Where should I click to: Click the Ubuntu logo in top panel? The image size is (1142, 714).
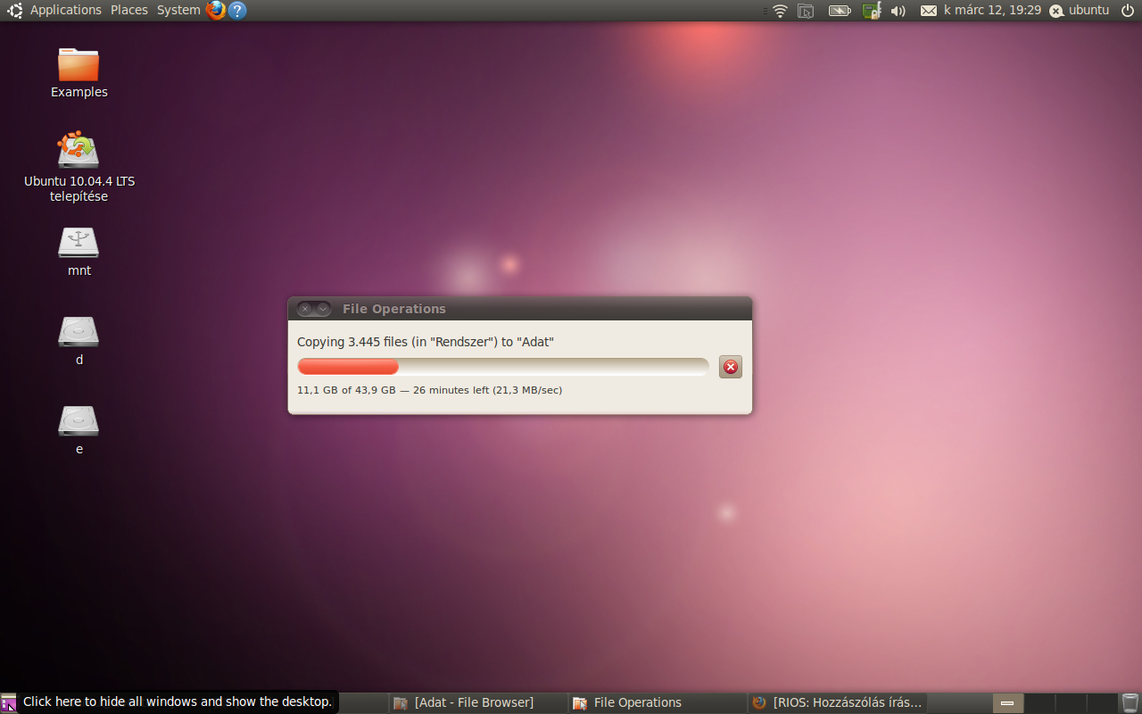tap(15, 11)
